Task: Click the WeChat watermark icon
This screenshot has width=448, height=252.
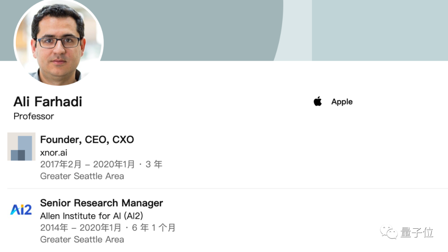Action: tap(389, 232)
